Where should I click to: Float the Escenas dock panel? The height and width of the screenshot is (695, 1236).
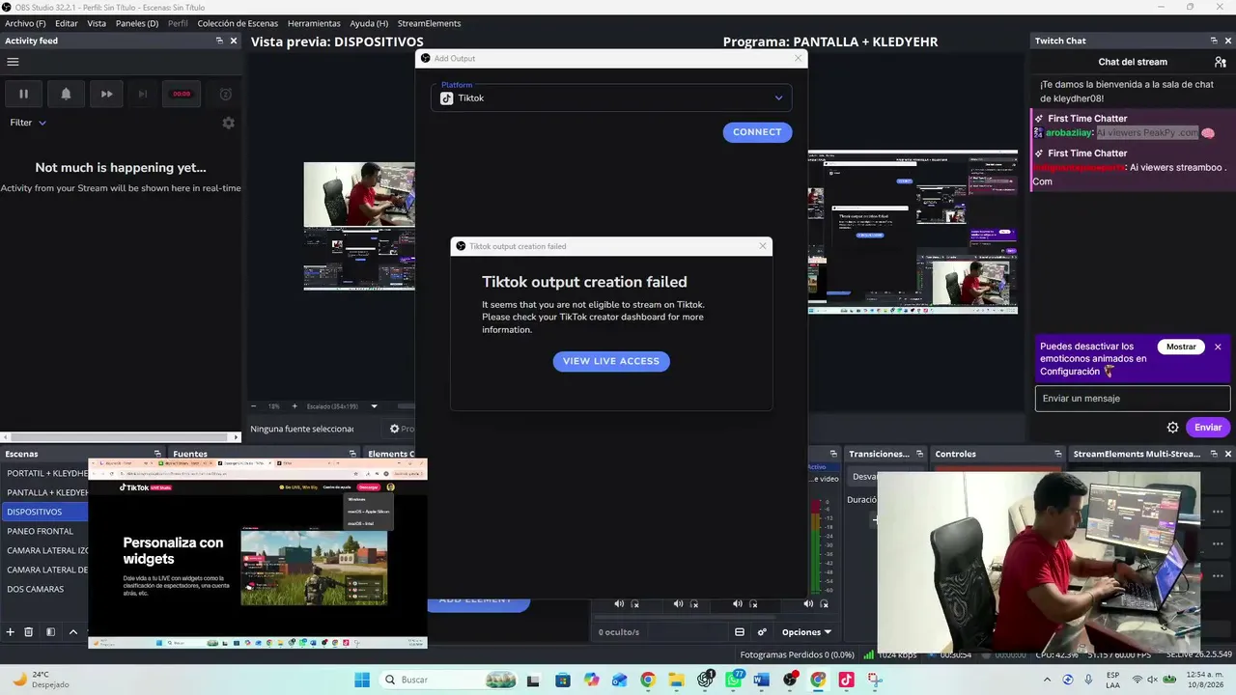[157, 454]
